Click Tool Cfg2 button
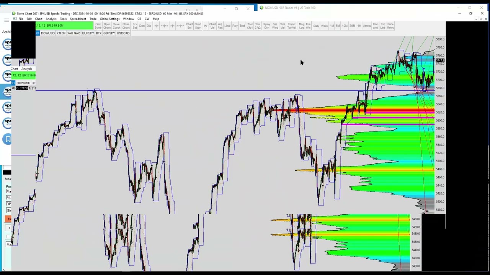The width and height of the screenshot is (490, 275). coord(258,26)
